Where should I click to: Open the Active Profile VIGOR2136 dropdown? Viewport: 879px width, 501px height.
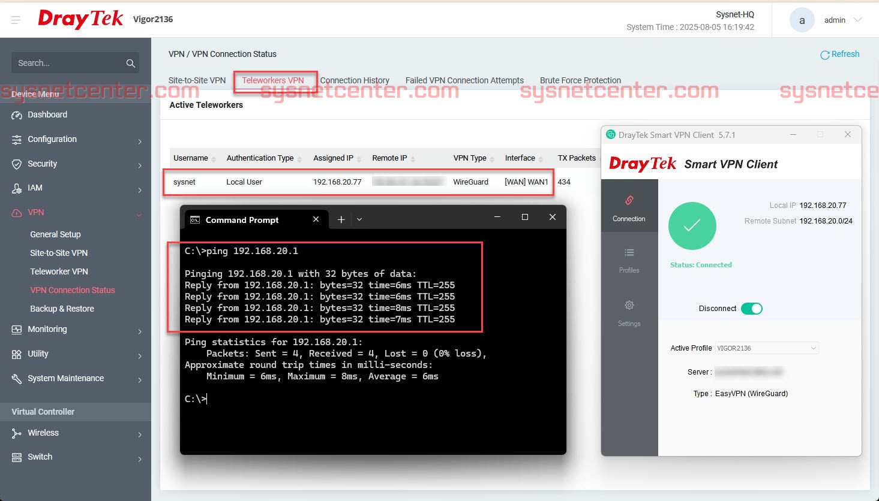pyautogui.click(x=767, y=348)
